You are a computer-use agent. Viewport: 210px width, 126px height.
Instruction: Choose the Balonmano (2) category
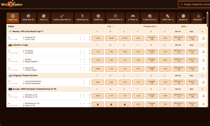click(x=82, y=18)
